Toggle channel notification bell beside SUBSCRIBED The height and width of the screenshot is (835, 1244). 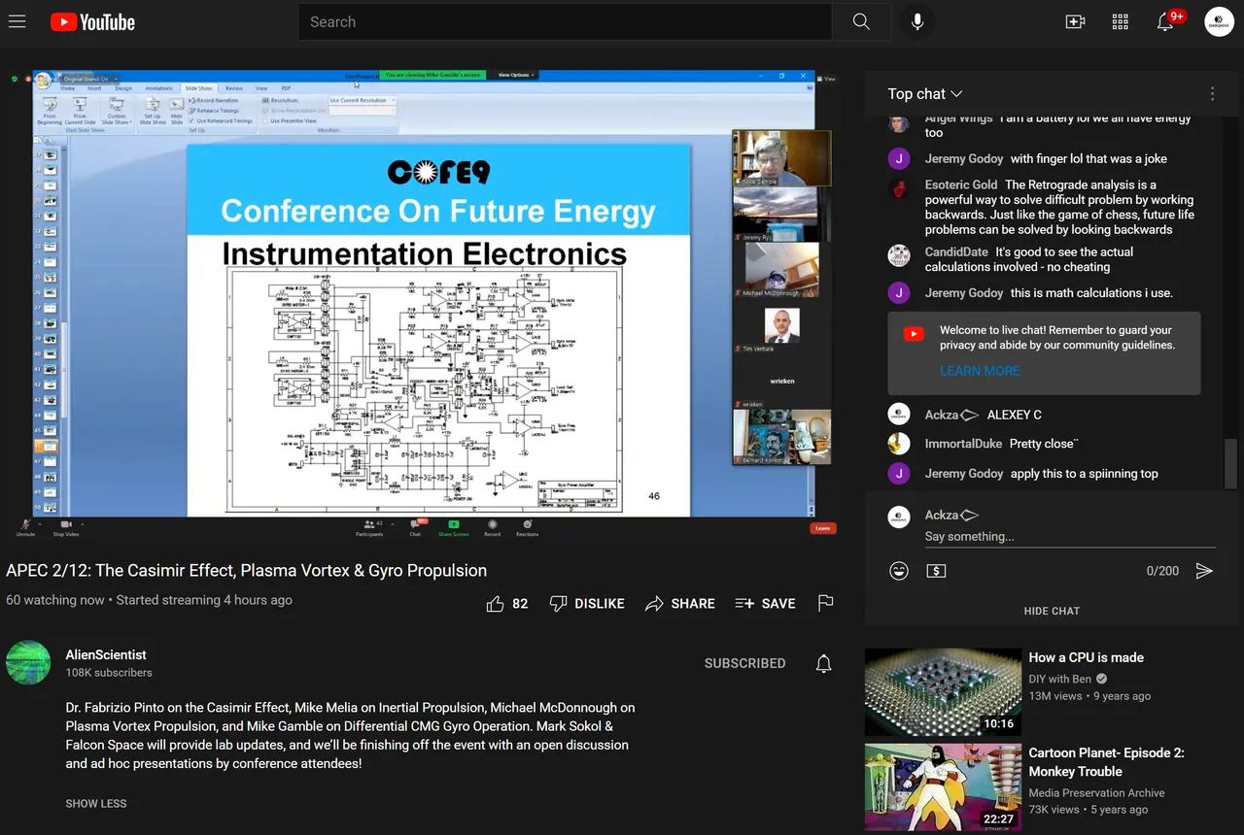point(823,663)
